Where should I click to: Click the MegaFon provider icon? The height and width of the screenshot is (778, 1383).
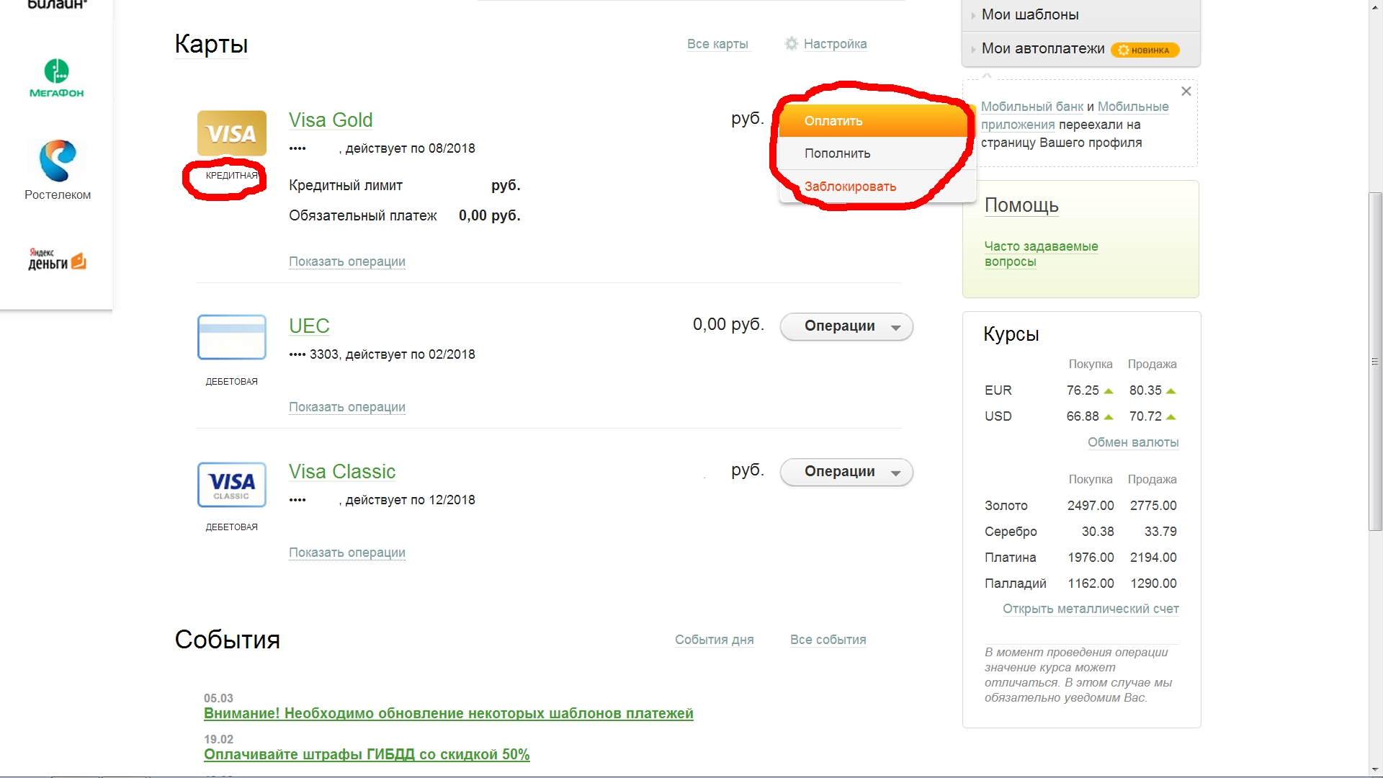[x=56, y=78]
